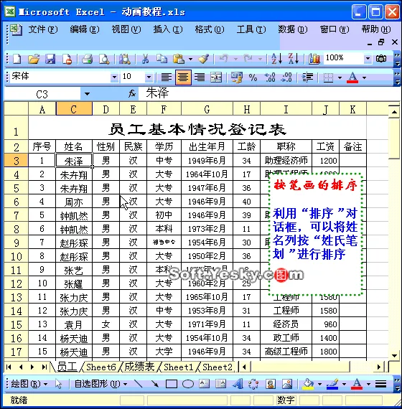Open the 文件 menu
The image size is (402, 409).
pos(42,29)
